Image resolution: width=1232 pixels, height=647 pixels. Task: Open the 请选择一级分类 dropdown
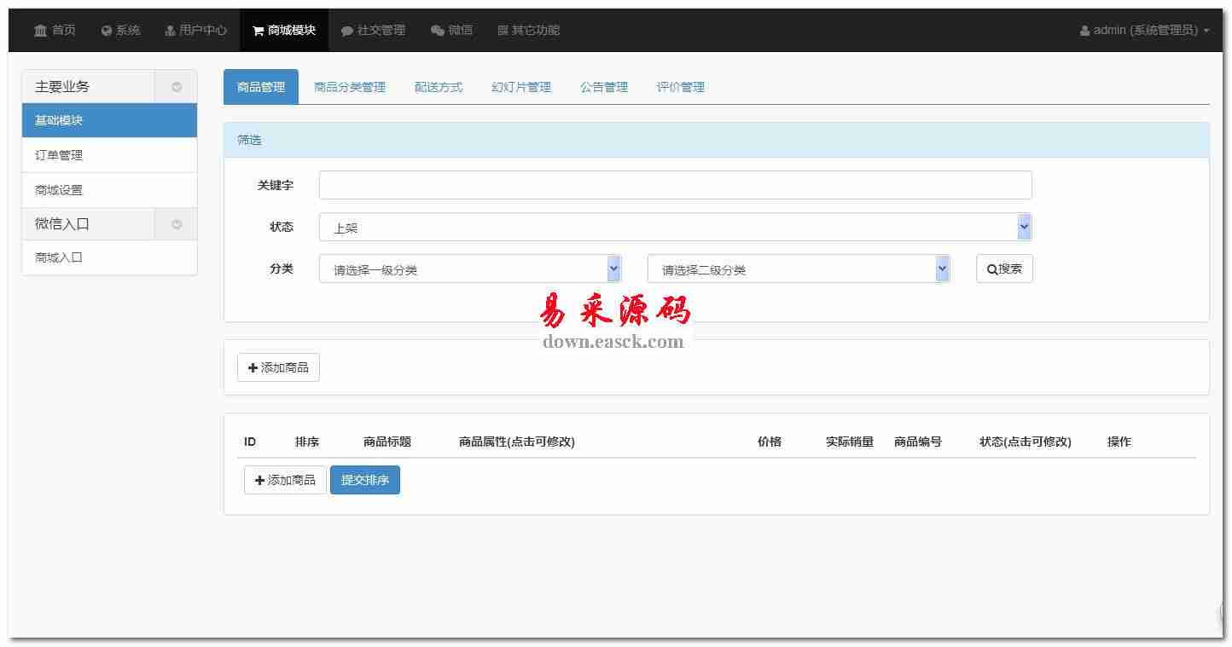[469, 269]
